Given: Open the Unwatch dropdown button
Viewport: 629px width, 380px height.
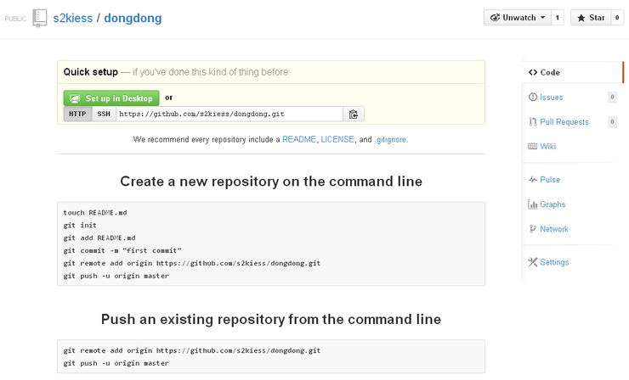Looking at the screenshot, I should coord(518,18).
